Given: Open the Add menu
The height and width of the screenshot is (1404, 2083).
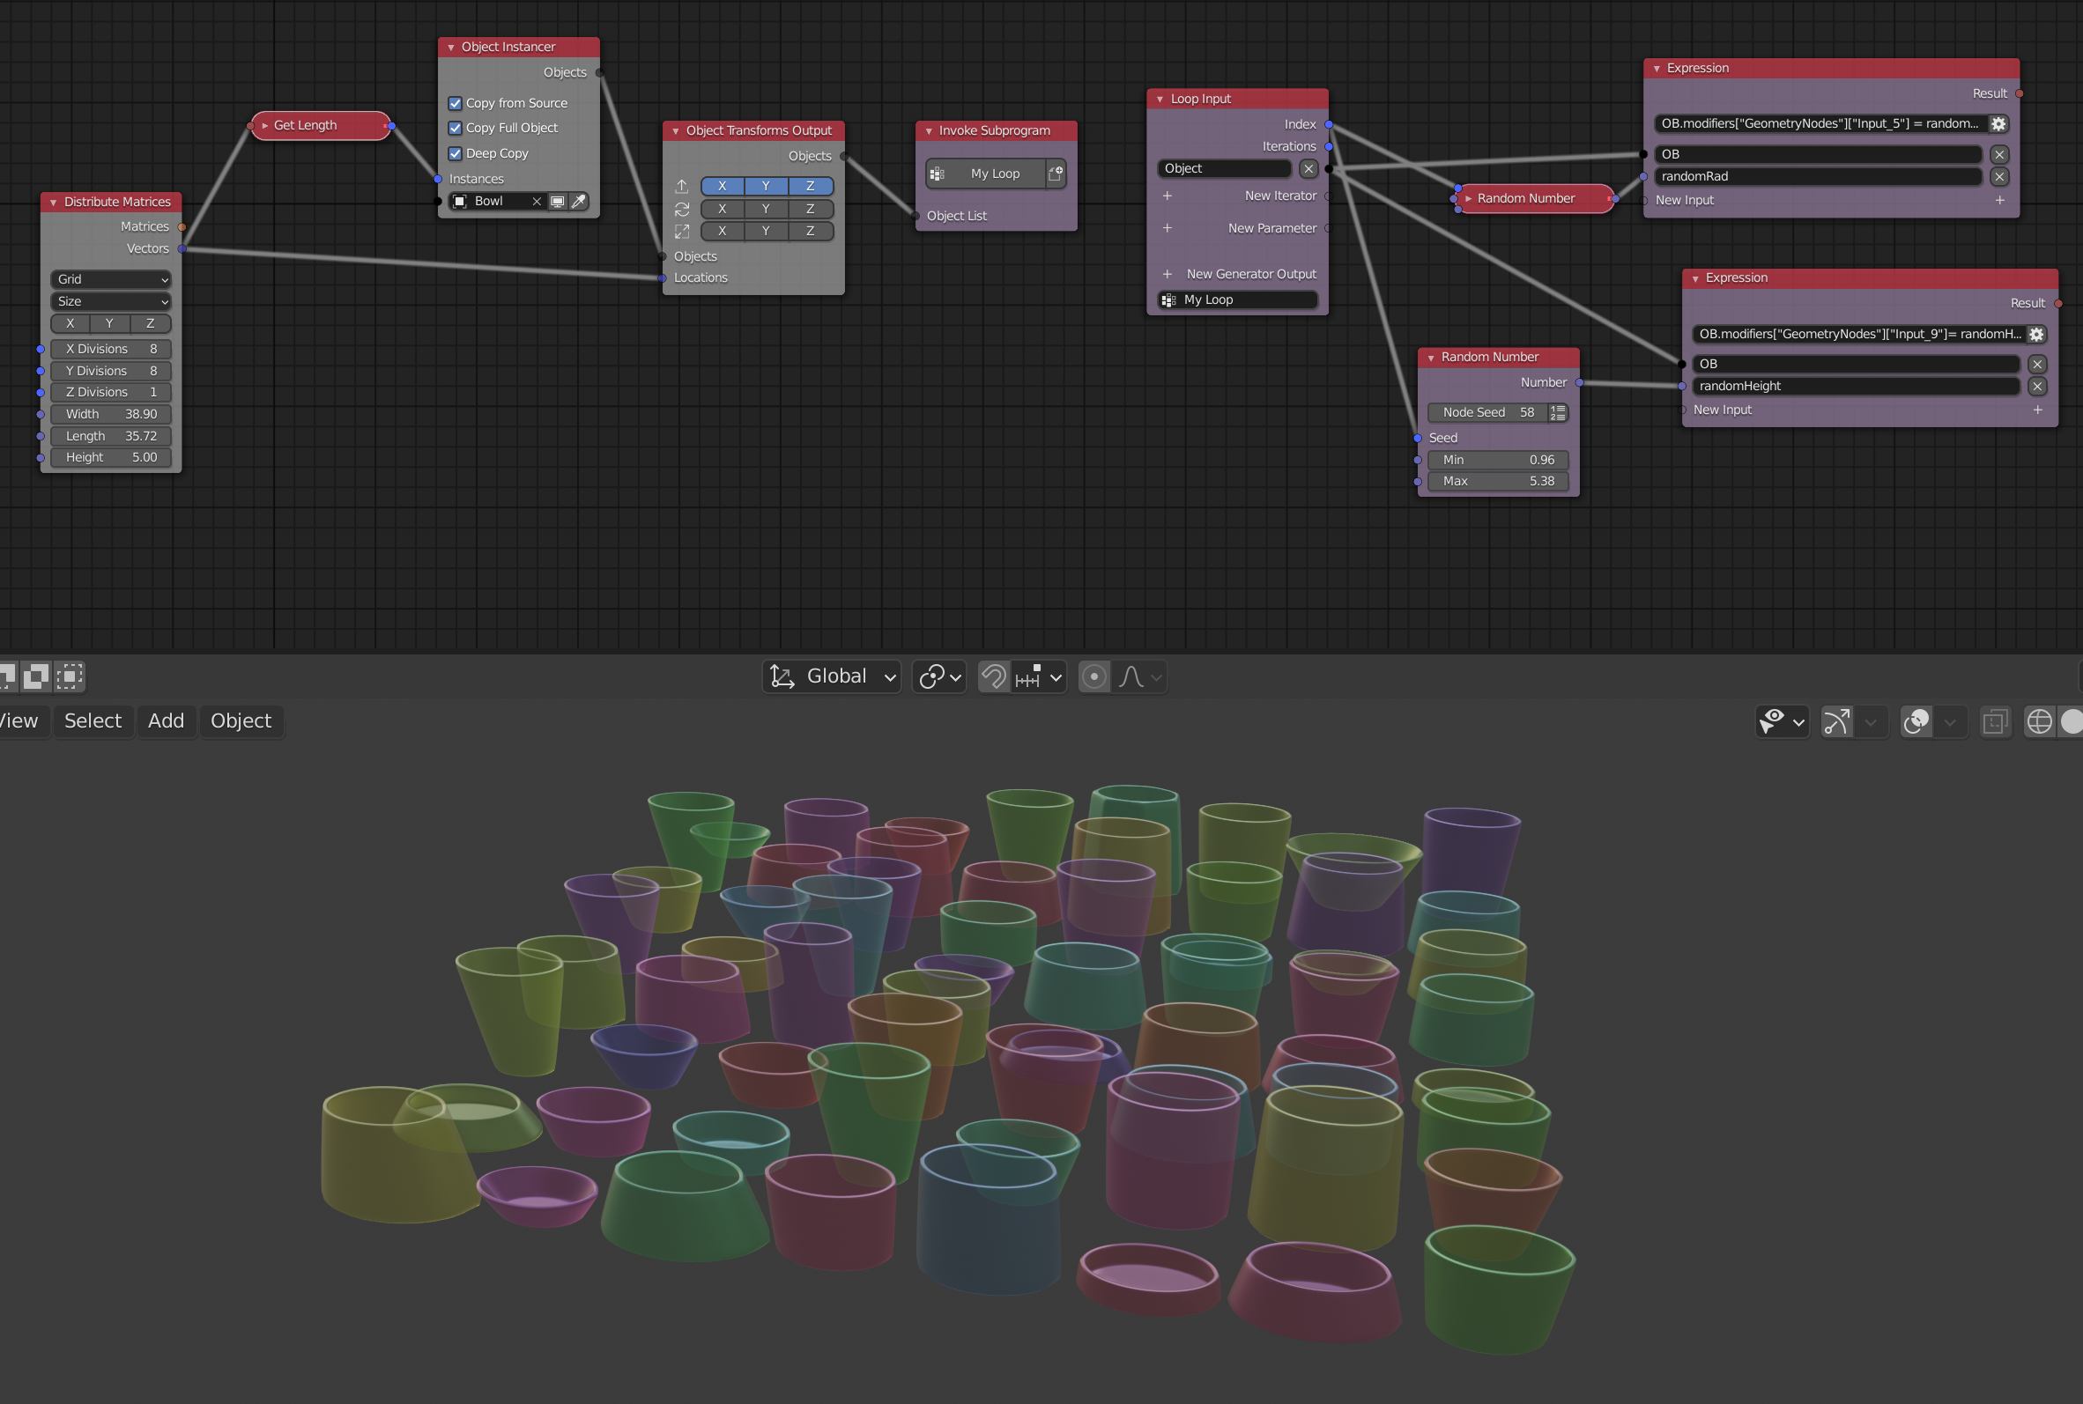Looking at the screenshot, I should coord(166,721).
